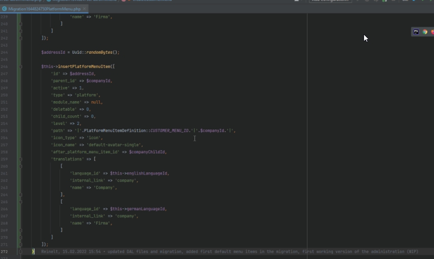Collapse the English translation array at line 260
The height and width of the screenshot is (259, 434).
[x=20, y=166]
